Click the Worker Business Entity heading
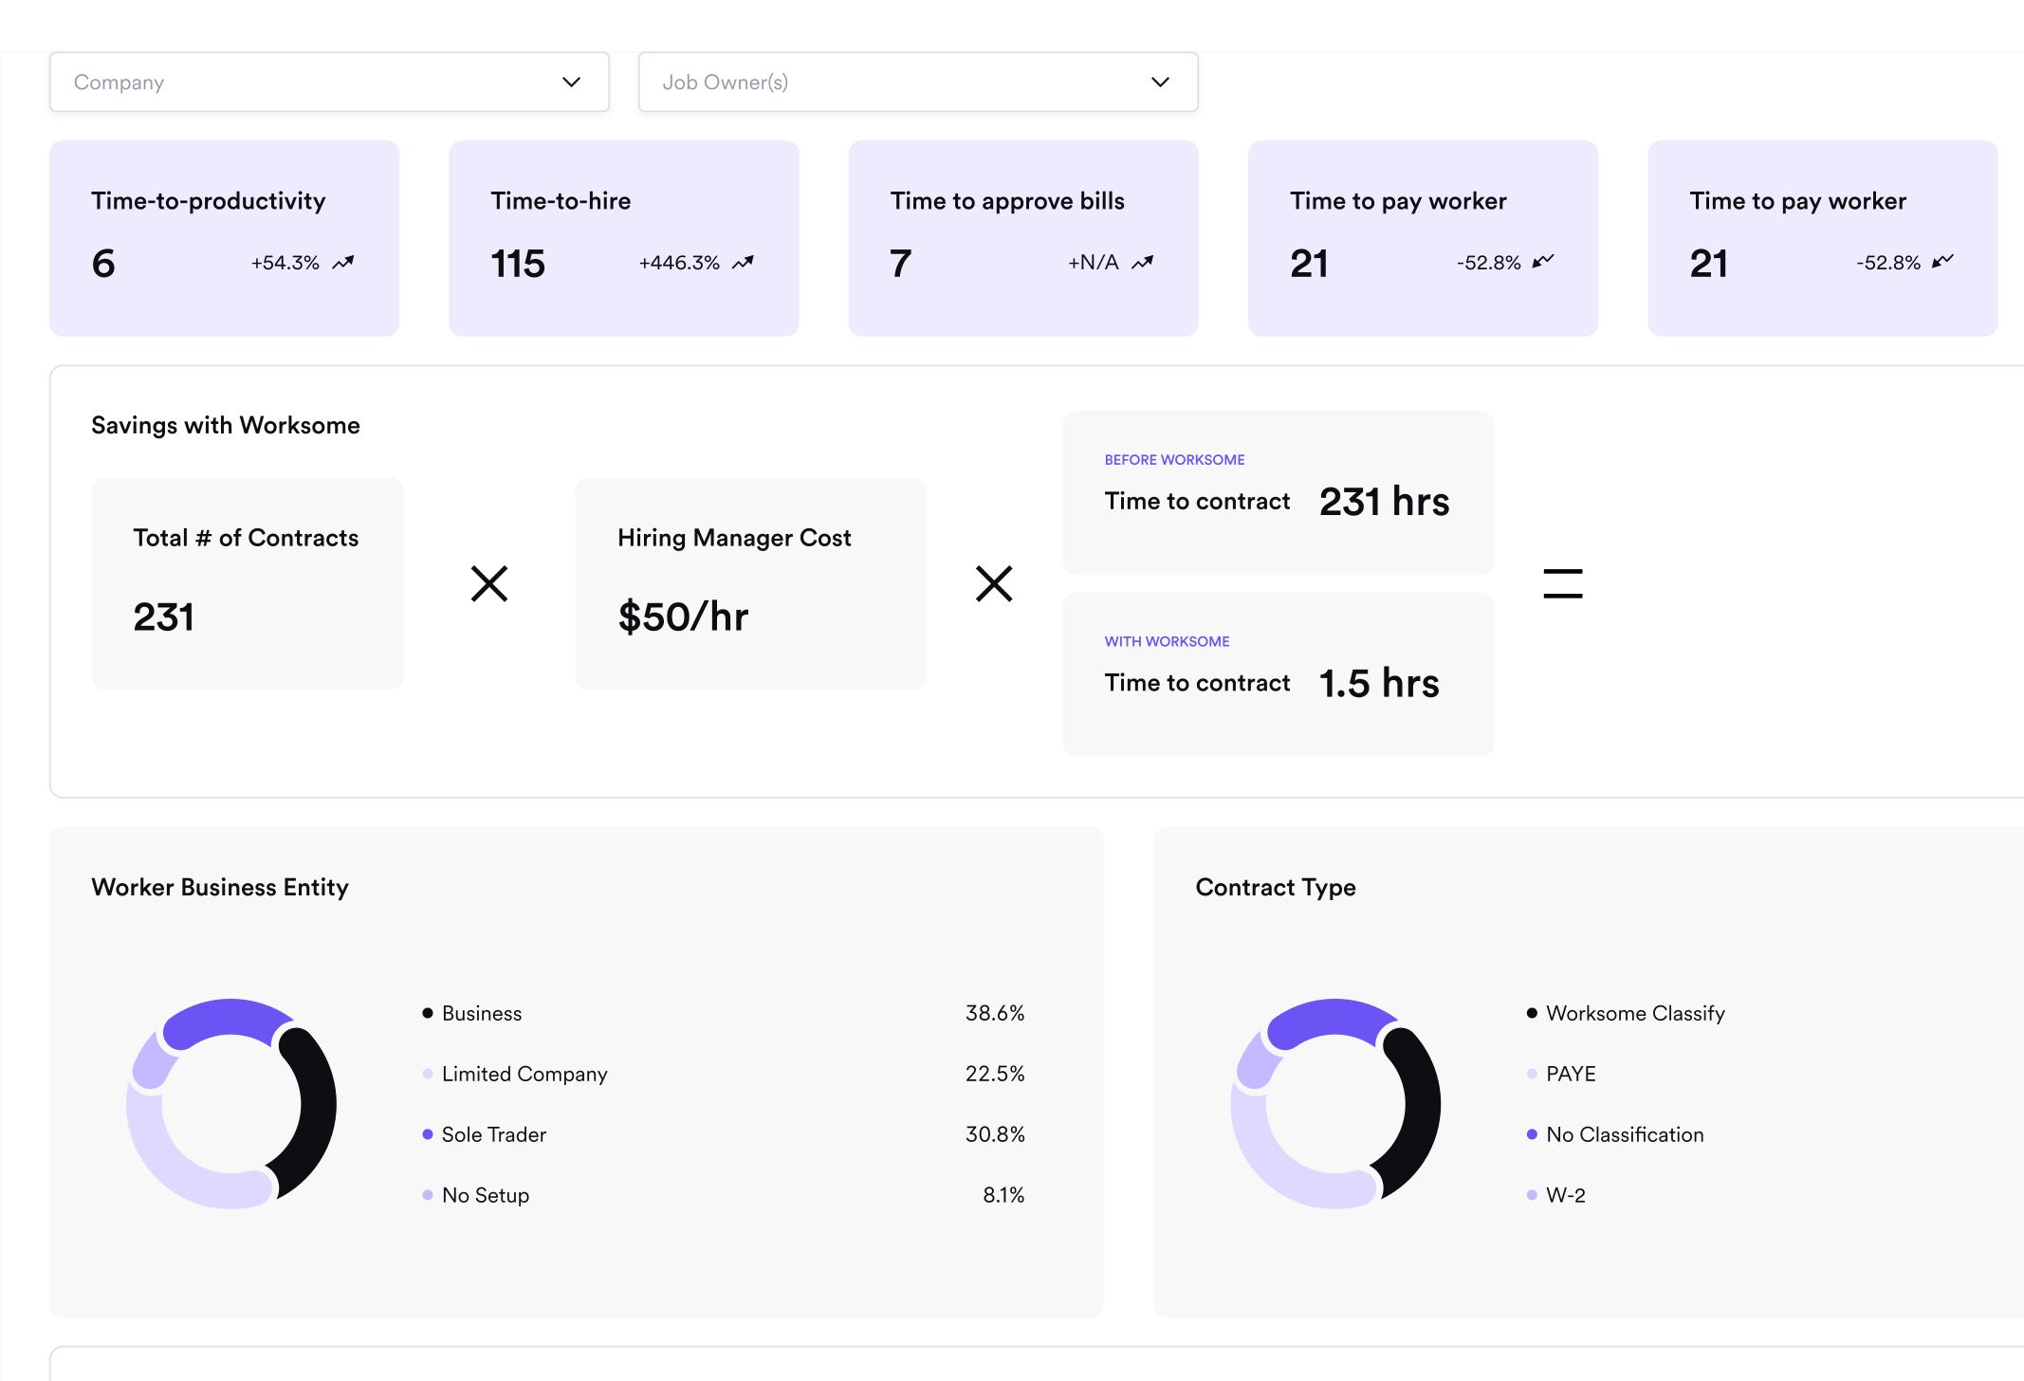The width and height of the screenshot is (2024, 1381). click(x=220, y=887)
